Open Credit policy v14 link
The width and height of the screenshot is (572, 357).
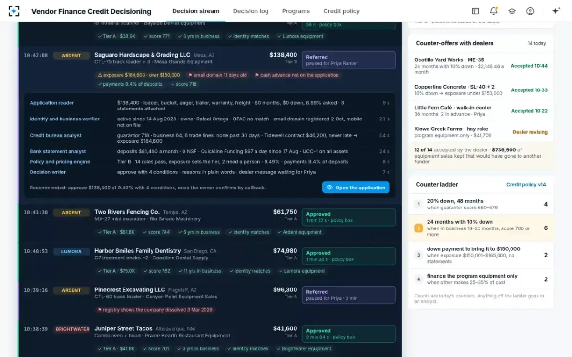point(526,185)
